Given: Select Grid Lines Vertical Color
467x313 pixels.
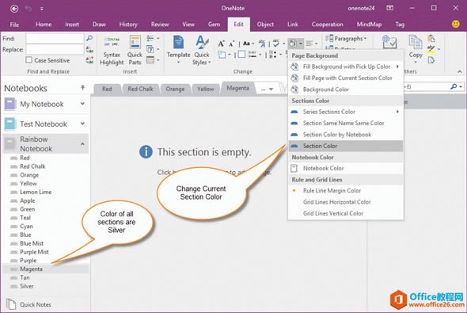Looking at the screenshot, I should pos(345,213).
